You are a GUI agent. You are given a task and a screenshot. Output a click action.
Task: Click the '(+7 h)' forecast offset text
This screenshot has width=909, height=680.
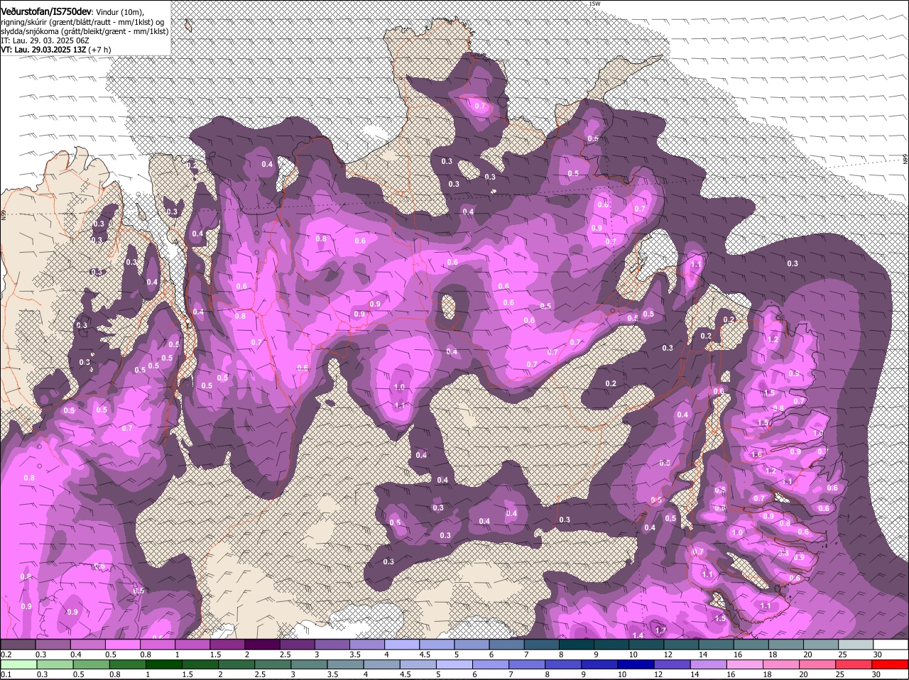pyautogui.click(x=99, y=50)
